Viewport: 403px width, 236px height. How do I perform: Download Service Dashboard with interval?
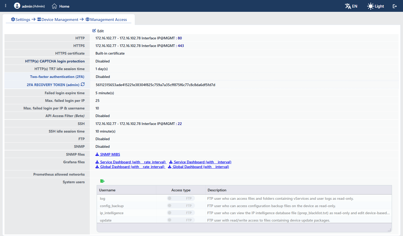[200, 162]
